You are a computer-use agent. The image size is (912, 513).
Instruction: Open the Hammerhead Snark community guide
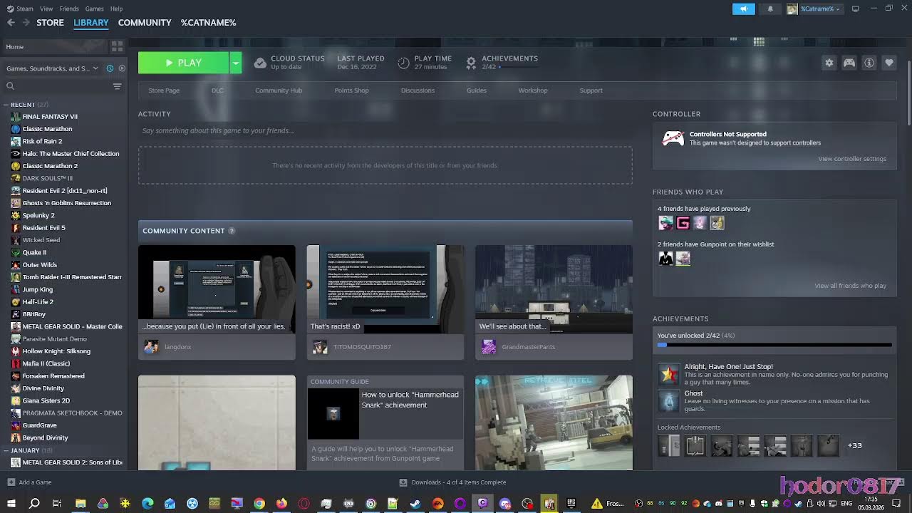(x=385, y=423)
